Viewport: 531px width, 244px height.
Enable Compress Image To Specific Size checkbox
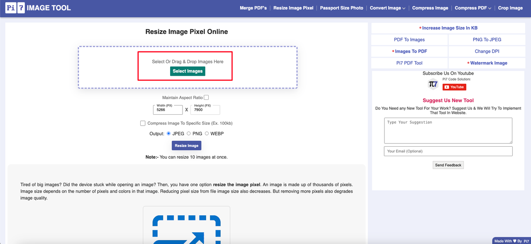tap(143, 123)
